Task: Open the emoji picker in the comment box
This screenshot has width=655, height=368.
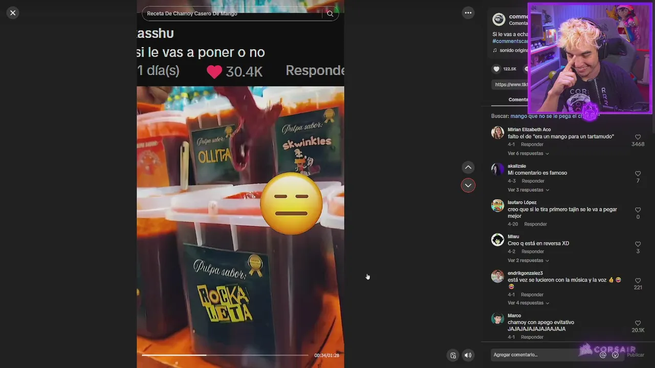Action: point(616,355)
